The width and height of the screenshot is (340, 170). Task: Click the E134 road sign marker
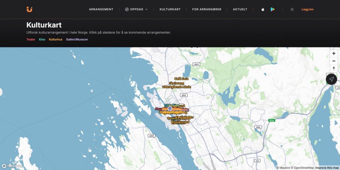coord(272,120)
